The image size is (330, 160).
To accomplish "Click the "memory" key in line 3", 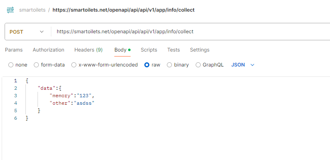I will pyautogui.click(x=61, y=96).
